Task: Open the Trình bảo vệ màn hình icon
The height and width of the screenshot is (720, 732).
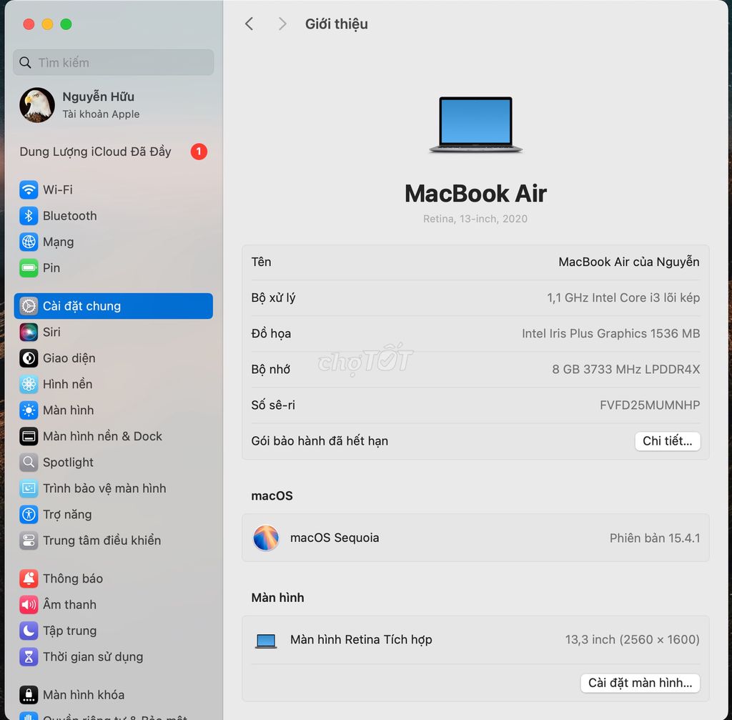Action: 29,488
